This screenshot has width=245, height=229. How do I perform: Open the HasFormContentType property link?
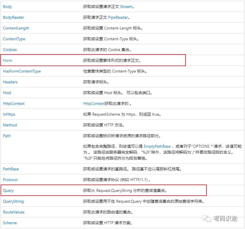click(x=22, y=71)
